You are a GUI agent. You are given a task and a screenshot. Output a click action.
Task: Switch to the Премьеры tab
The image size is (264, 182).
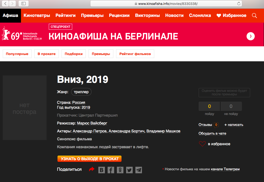pyautogui.click(x=101, y=54)
